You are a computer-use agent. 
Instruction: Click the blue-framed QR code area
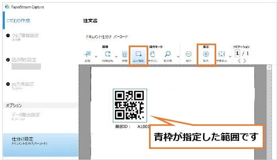click(130, 105)
